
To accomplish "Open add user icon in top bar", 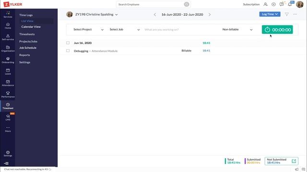I will click(265, 4).
